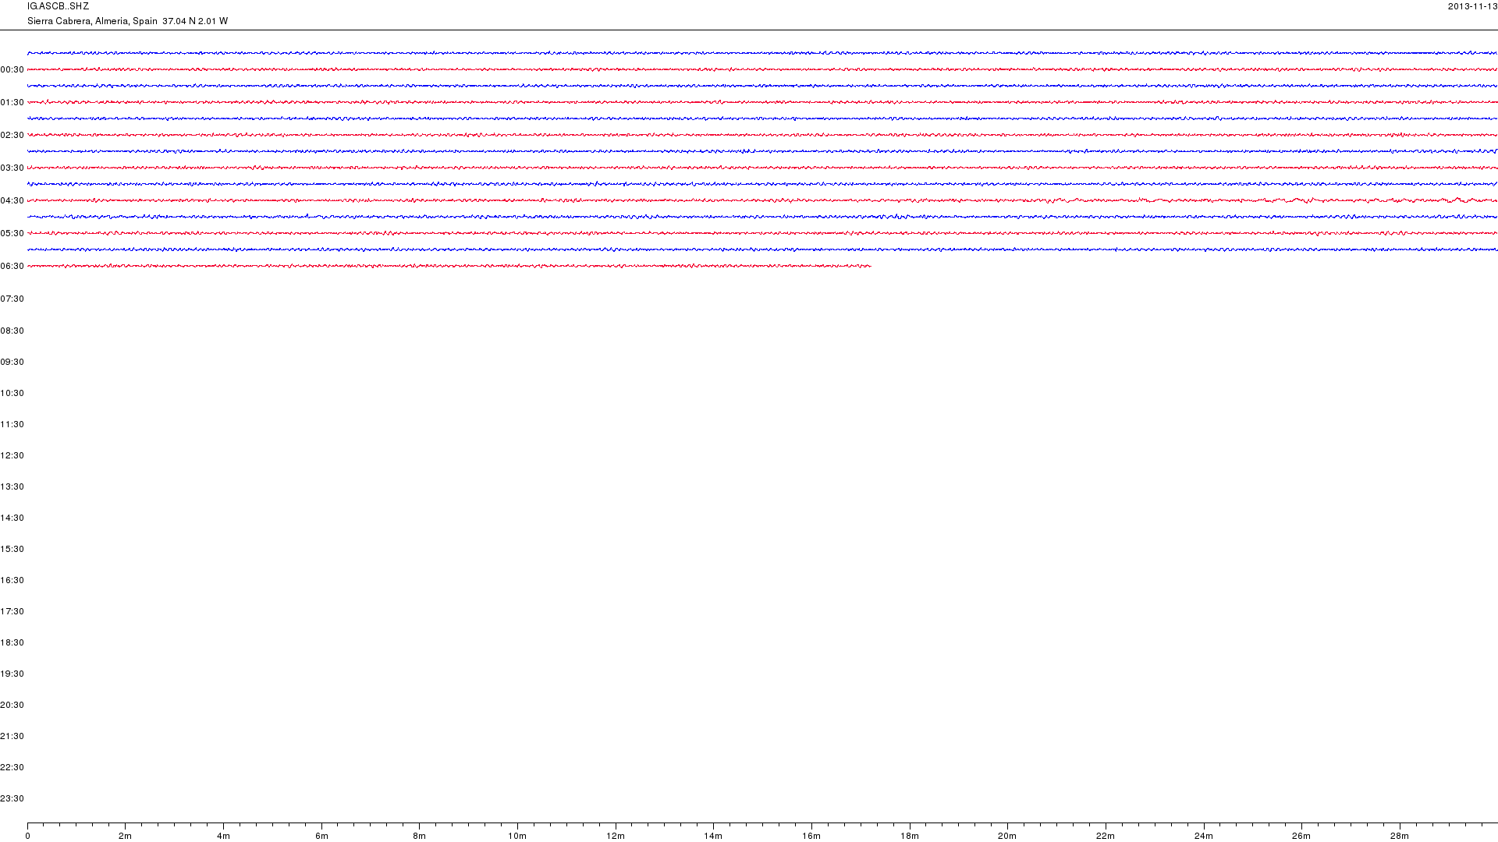Select the 20:30 time label

[x=12, y=705]
